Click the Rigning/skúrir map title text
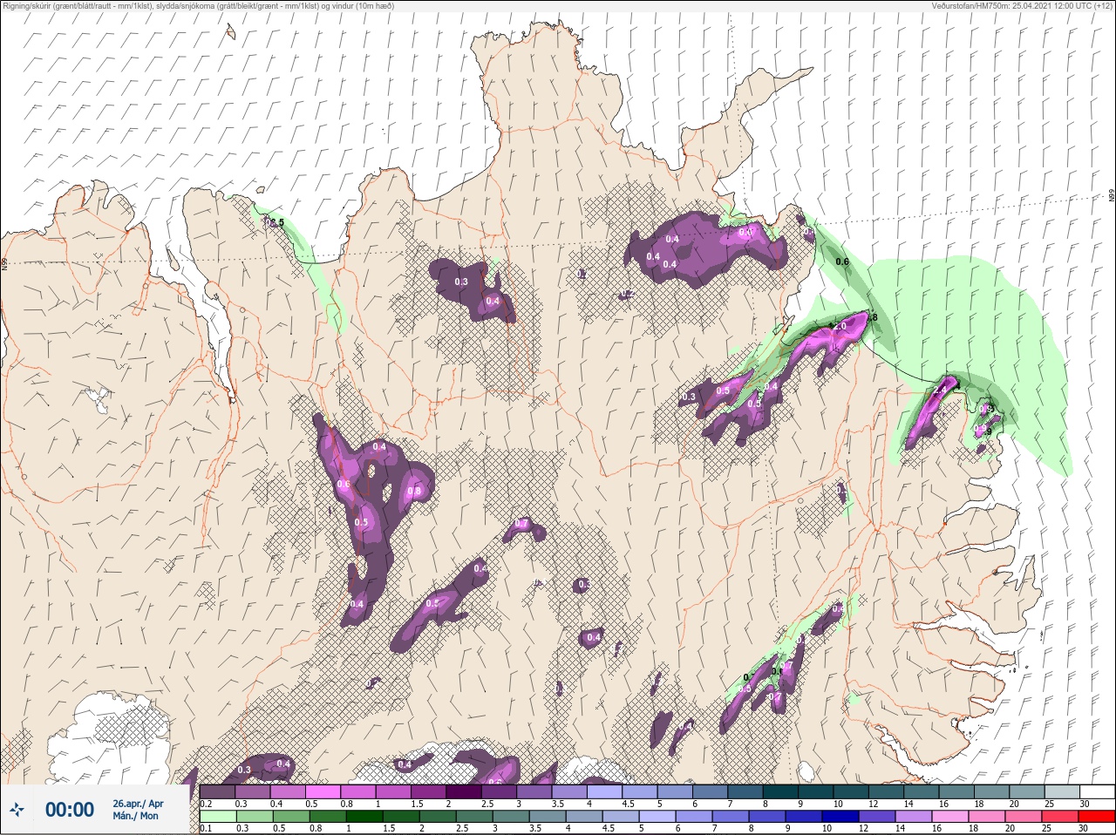This screenshot has width=1116, height=835. click(x=198, y=5)
